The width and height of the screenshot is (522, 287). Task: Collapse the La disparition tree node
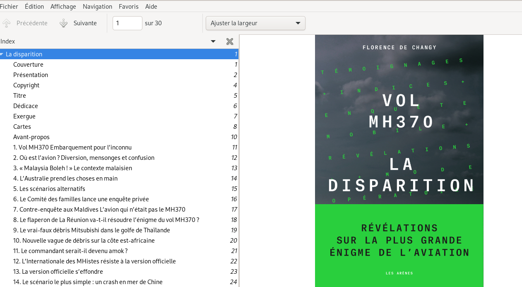(x=2, y=54)
